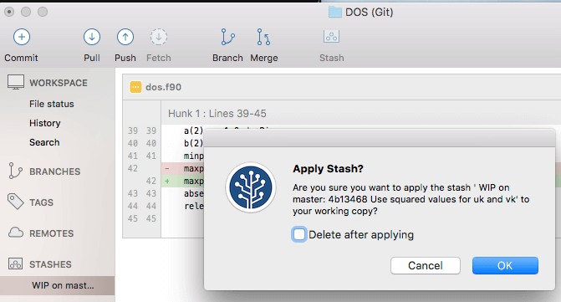Click the 'DOS (Git)' window title text
Image resolution: width=561 pixels, height=302 pixels.
tap(369, 13)
